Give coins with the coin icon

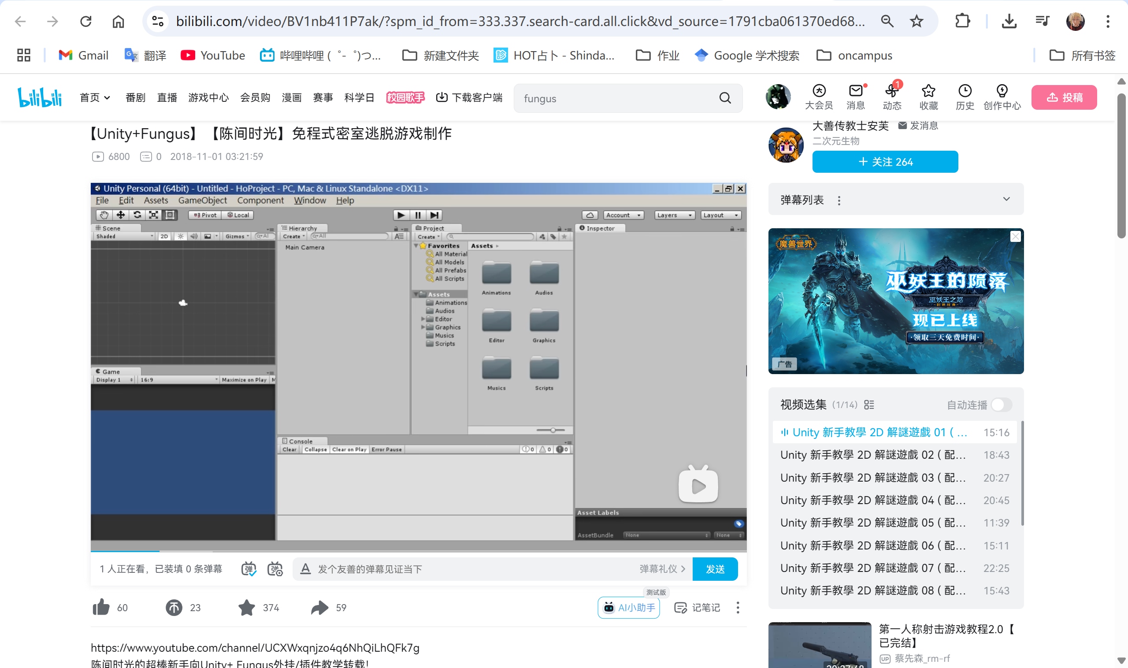174,607
